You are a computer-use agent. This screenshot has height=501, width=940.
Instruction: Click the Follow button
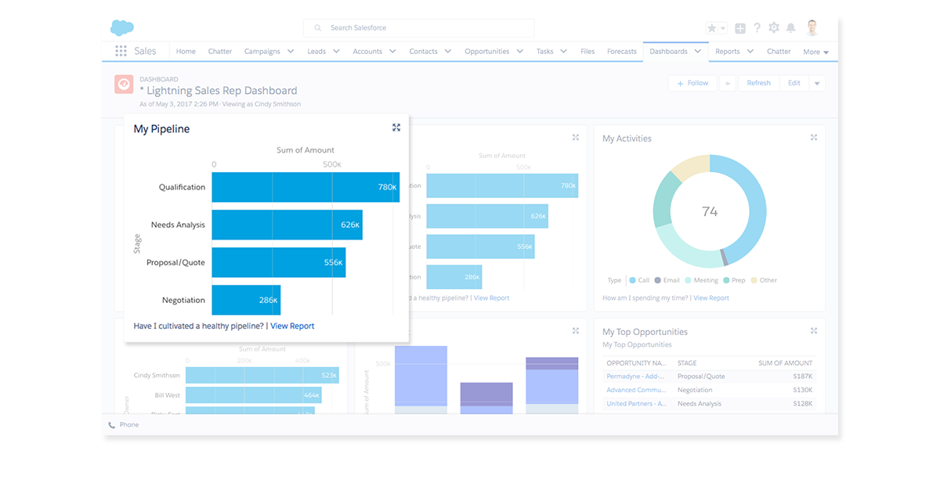[x=692, y=83]
